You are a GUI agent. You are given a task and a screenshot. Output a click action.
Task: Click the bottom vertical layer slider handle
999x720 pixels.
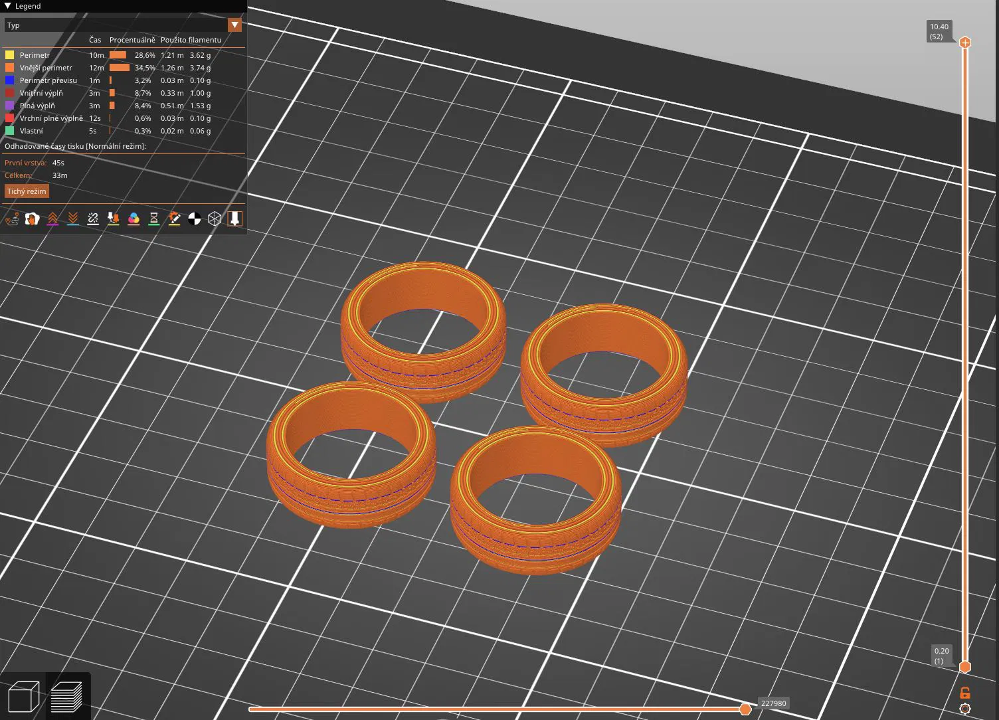click(965, 667)
